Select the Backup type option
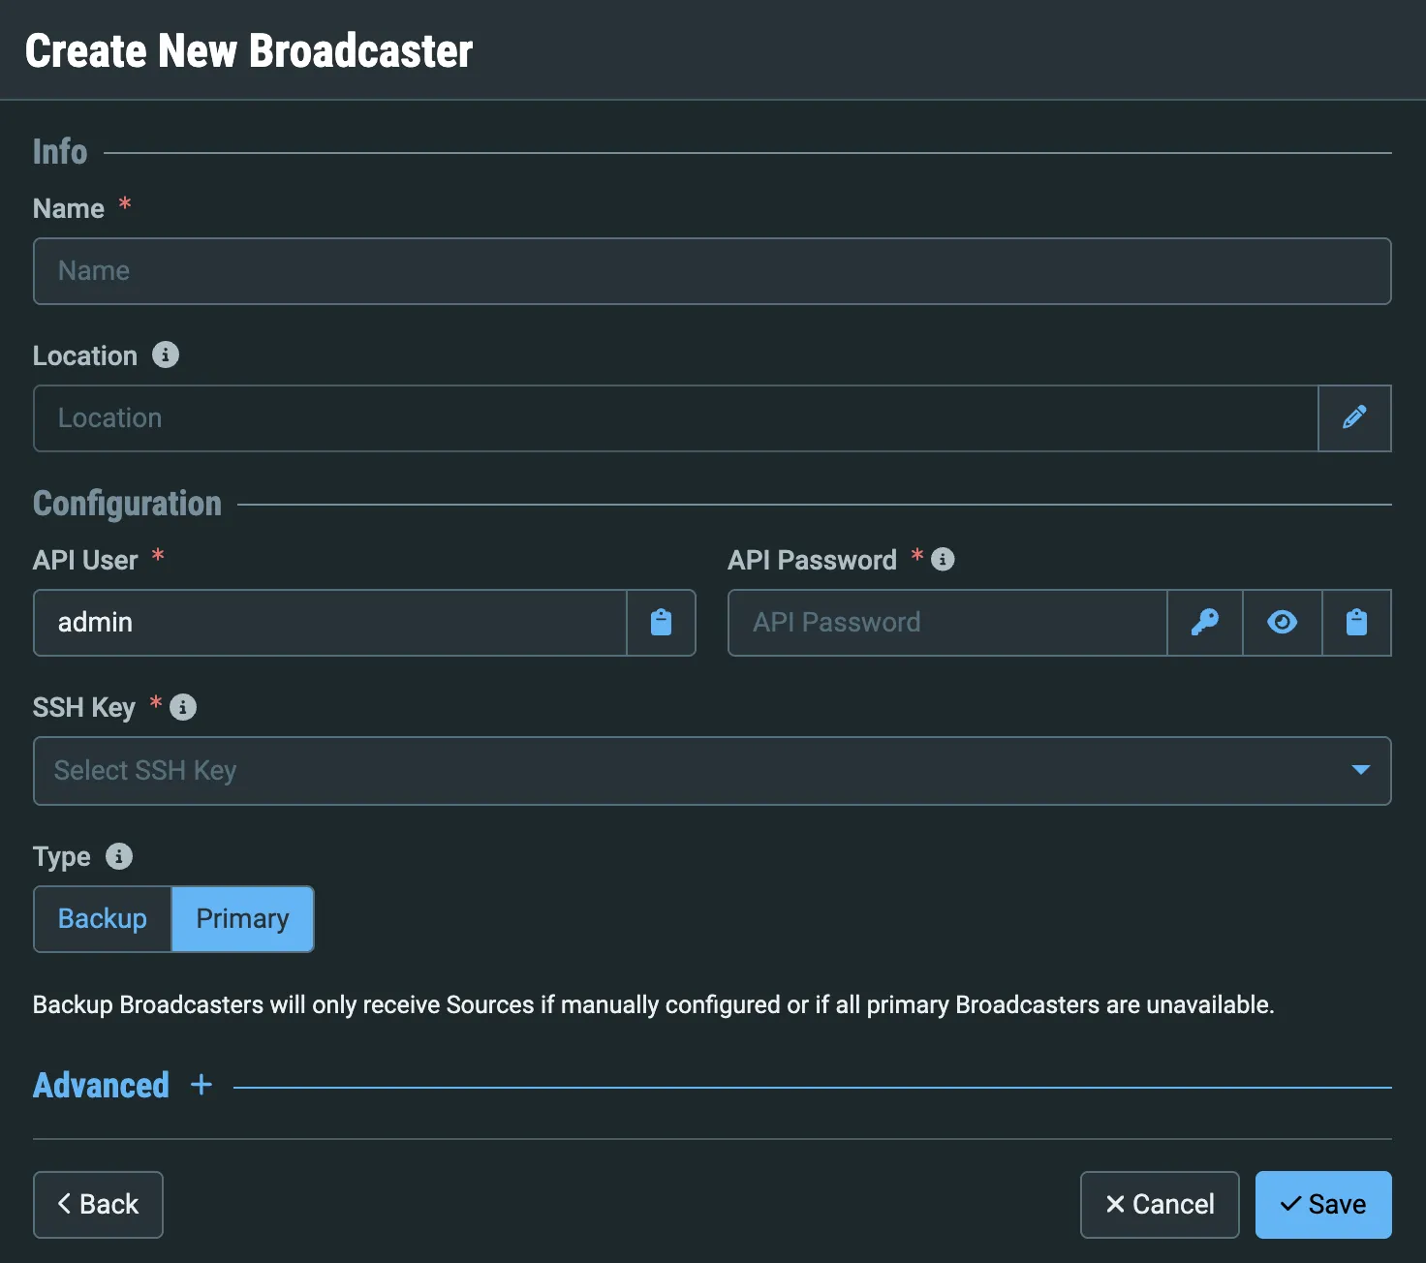Screen dimensions: 1426x1263 click(103, 919)
